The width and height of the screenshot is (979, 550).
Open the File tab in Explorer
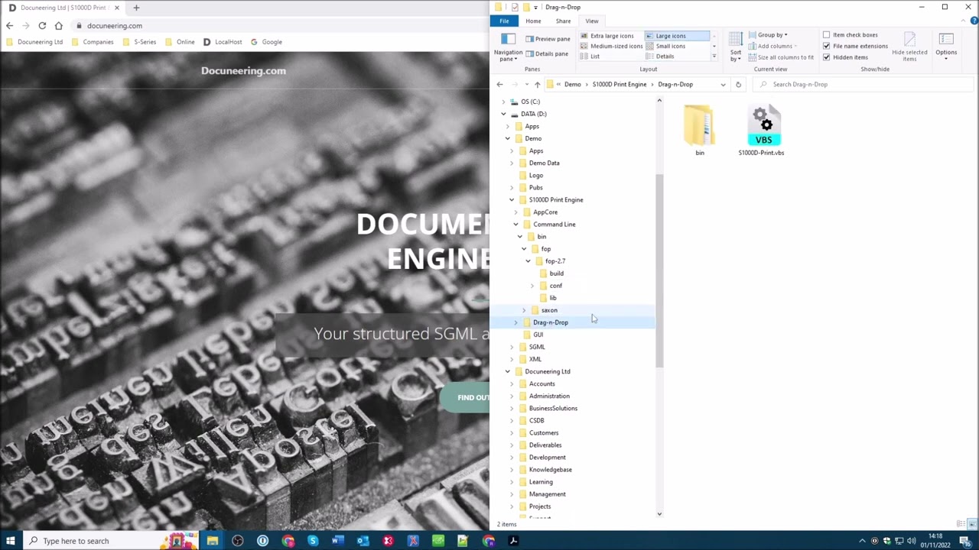pyautogui.click(x=504, y=21)
